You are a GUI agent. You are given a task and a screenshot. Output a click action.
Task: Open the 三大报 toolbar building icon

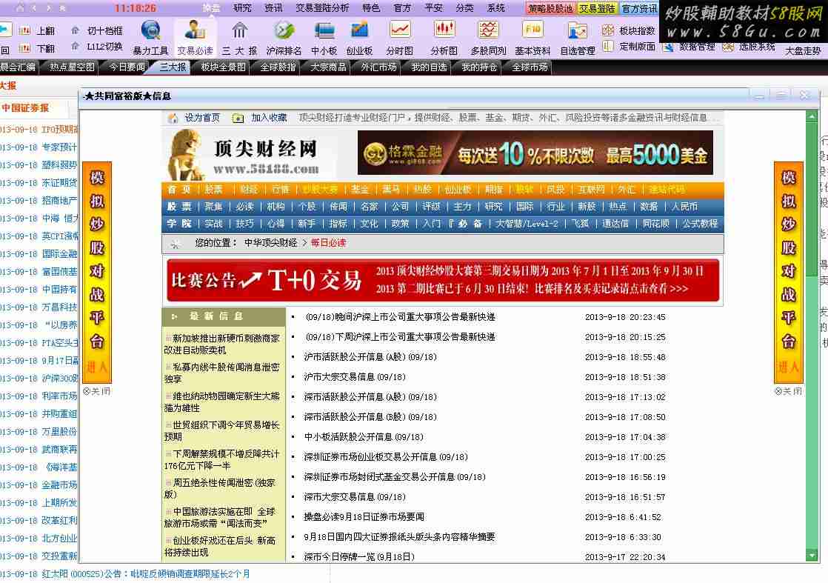click(x=240, y=30)
